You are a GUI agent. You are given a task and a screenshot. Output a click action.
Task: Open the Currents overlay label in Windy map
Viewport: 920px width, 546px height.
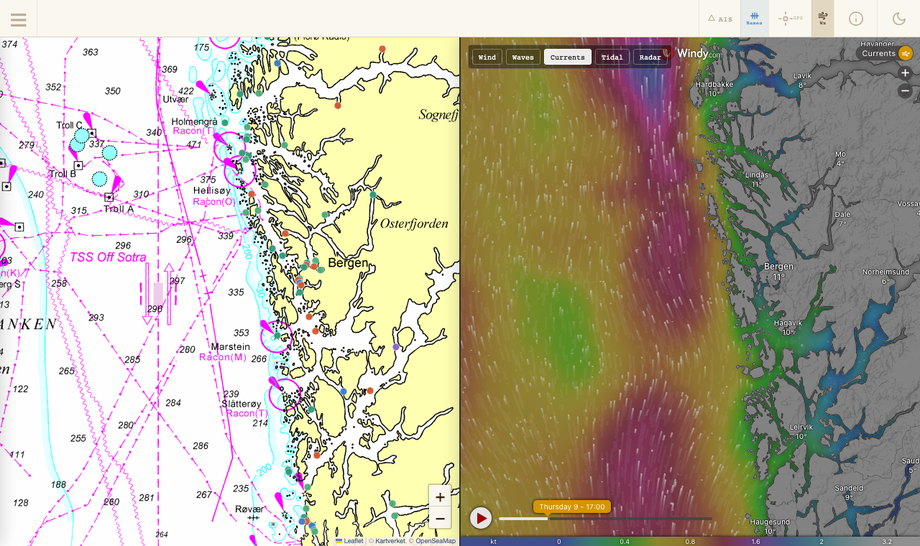click(x=879, y=53)
